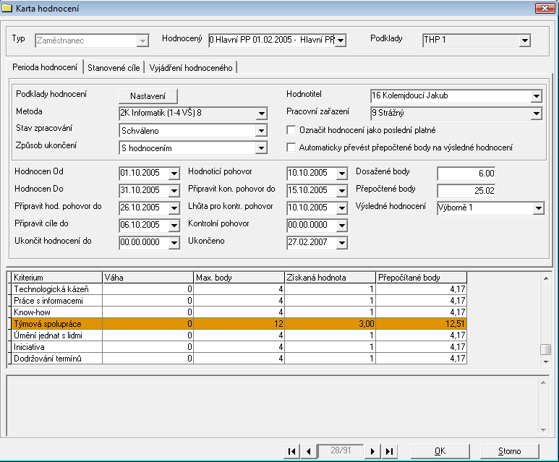Open date picker for Hodnoticí pohovor
This screenshot has width=559, height=462.
coord(341,174)
